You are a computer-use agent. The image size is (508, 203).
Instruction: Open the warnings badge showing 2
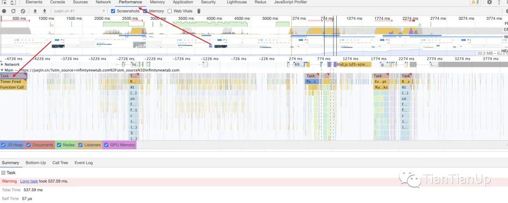pyautogui.click(x=475, y=2)
